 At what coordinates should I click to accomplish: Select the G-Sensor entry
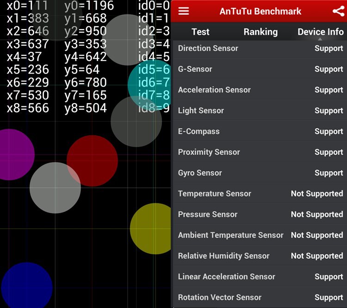tap(260, 69)
